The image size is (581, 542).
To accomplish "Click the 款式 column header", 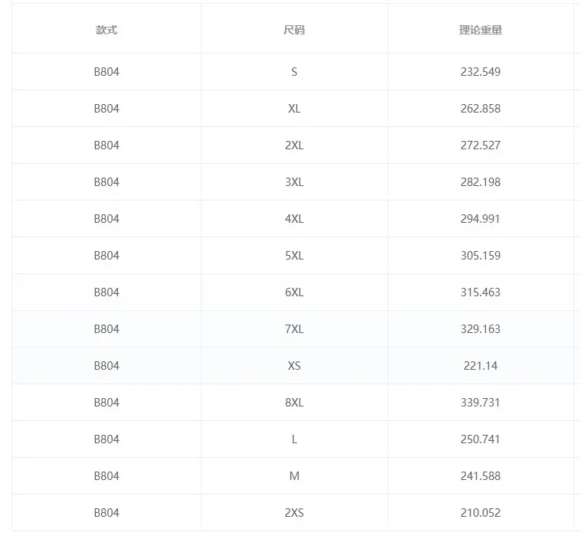I will coord(107,30).
